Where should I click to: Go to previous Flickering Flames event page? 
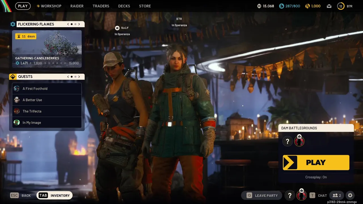coord(68,24)
